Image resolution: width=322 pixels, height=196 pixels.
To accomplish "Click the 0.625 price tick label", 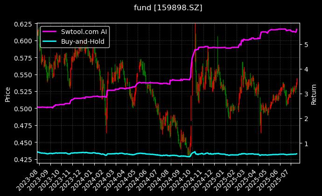I will 23,24.
